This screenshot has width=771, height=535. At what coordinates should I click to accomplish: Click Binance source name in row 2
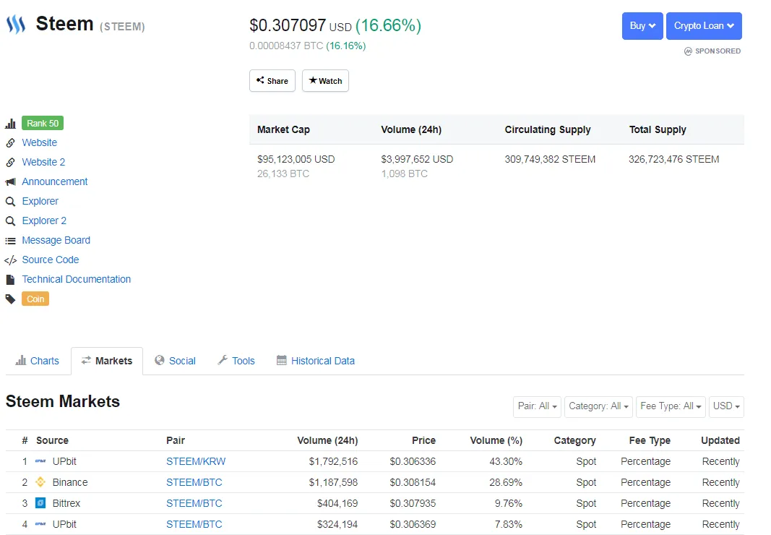pyautogui.click(x=70, y=482)
